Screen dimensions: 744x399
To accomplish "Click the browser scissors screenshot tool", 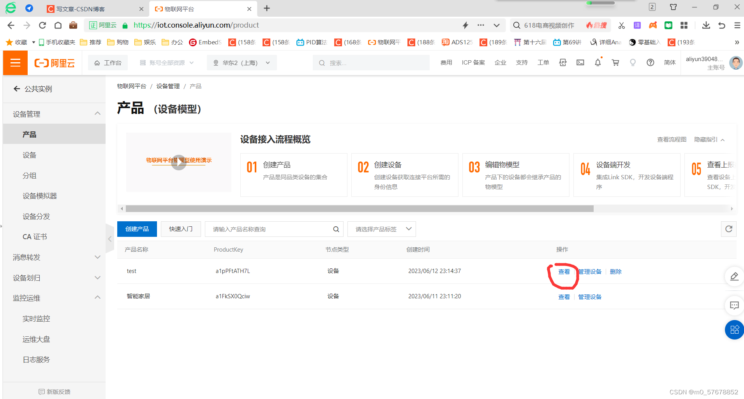I will 622,25.
